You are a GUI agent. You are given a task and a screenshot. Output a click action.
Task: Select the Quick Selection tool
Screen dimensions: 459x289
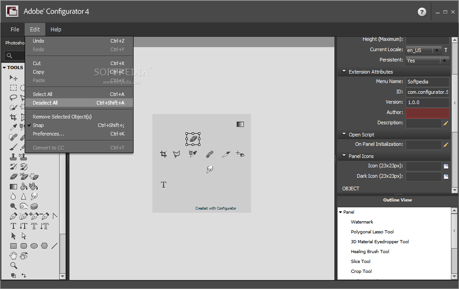click(x=13, y=108)
